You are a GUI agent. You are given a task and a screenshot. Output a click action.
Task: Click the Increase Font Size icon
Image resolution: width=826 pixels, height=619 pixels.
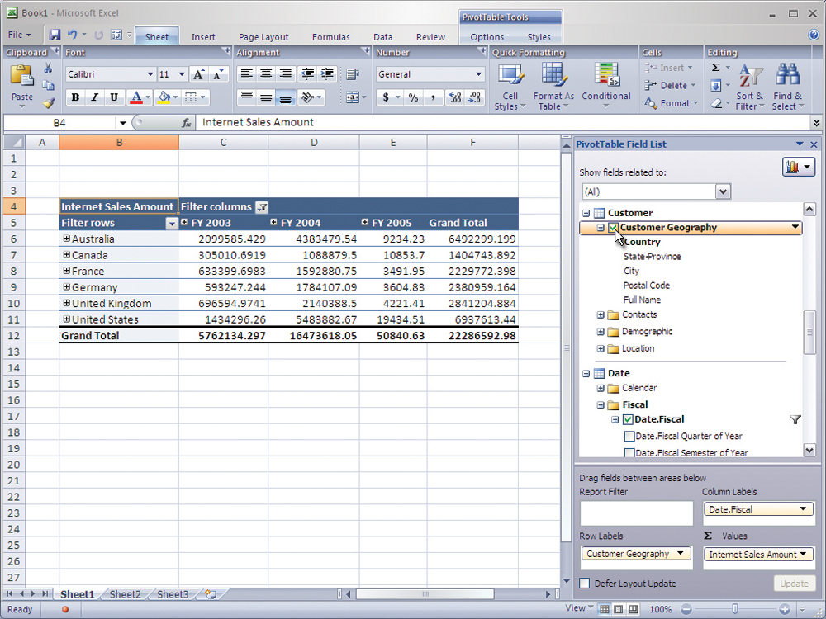coord(198,74)
